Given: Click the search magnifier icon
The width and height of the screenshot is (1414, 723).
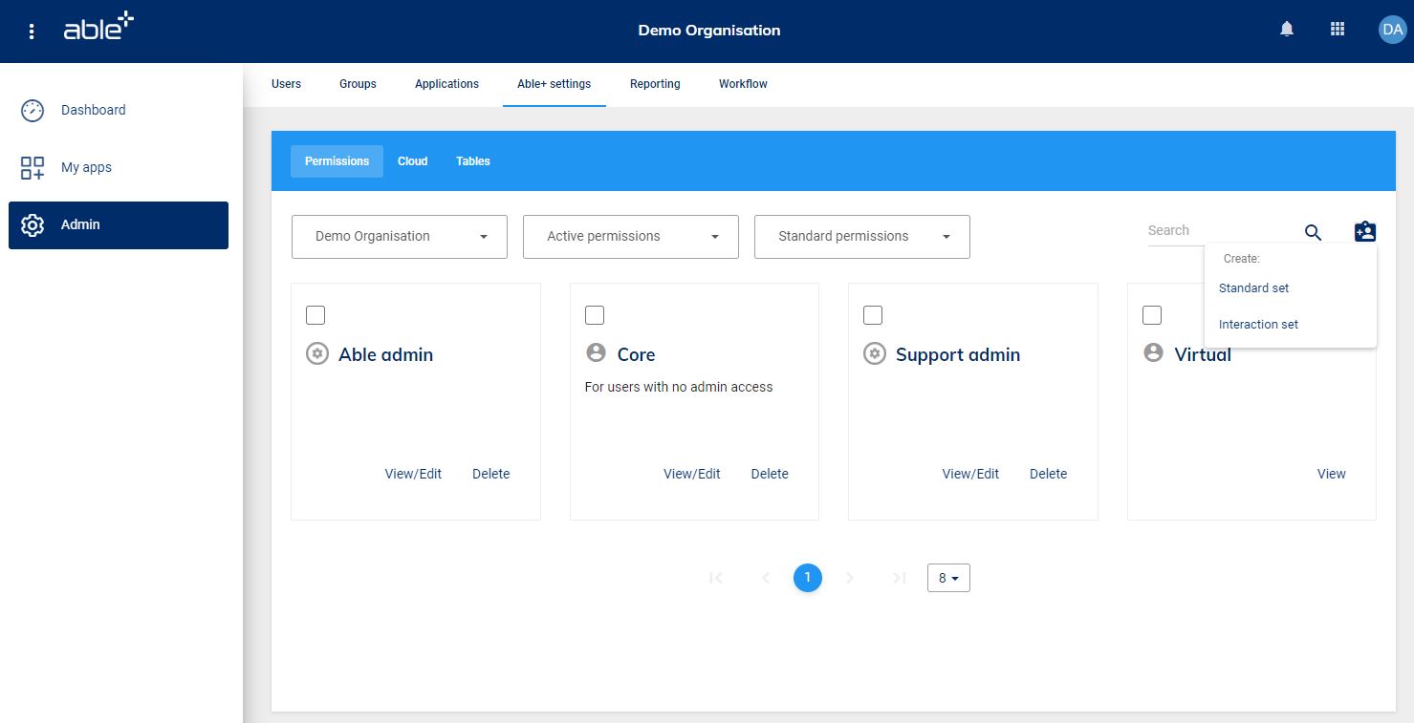Looking at the screenshot, I should tap(1313, 232).
